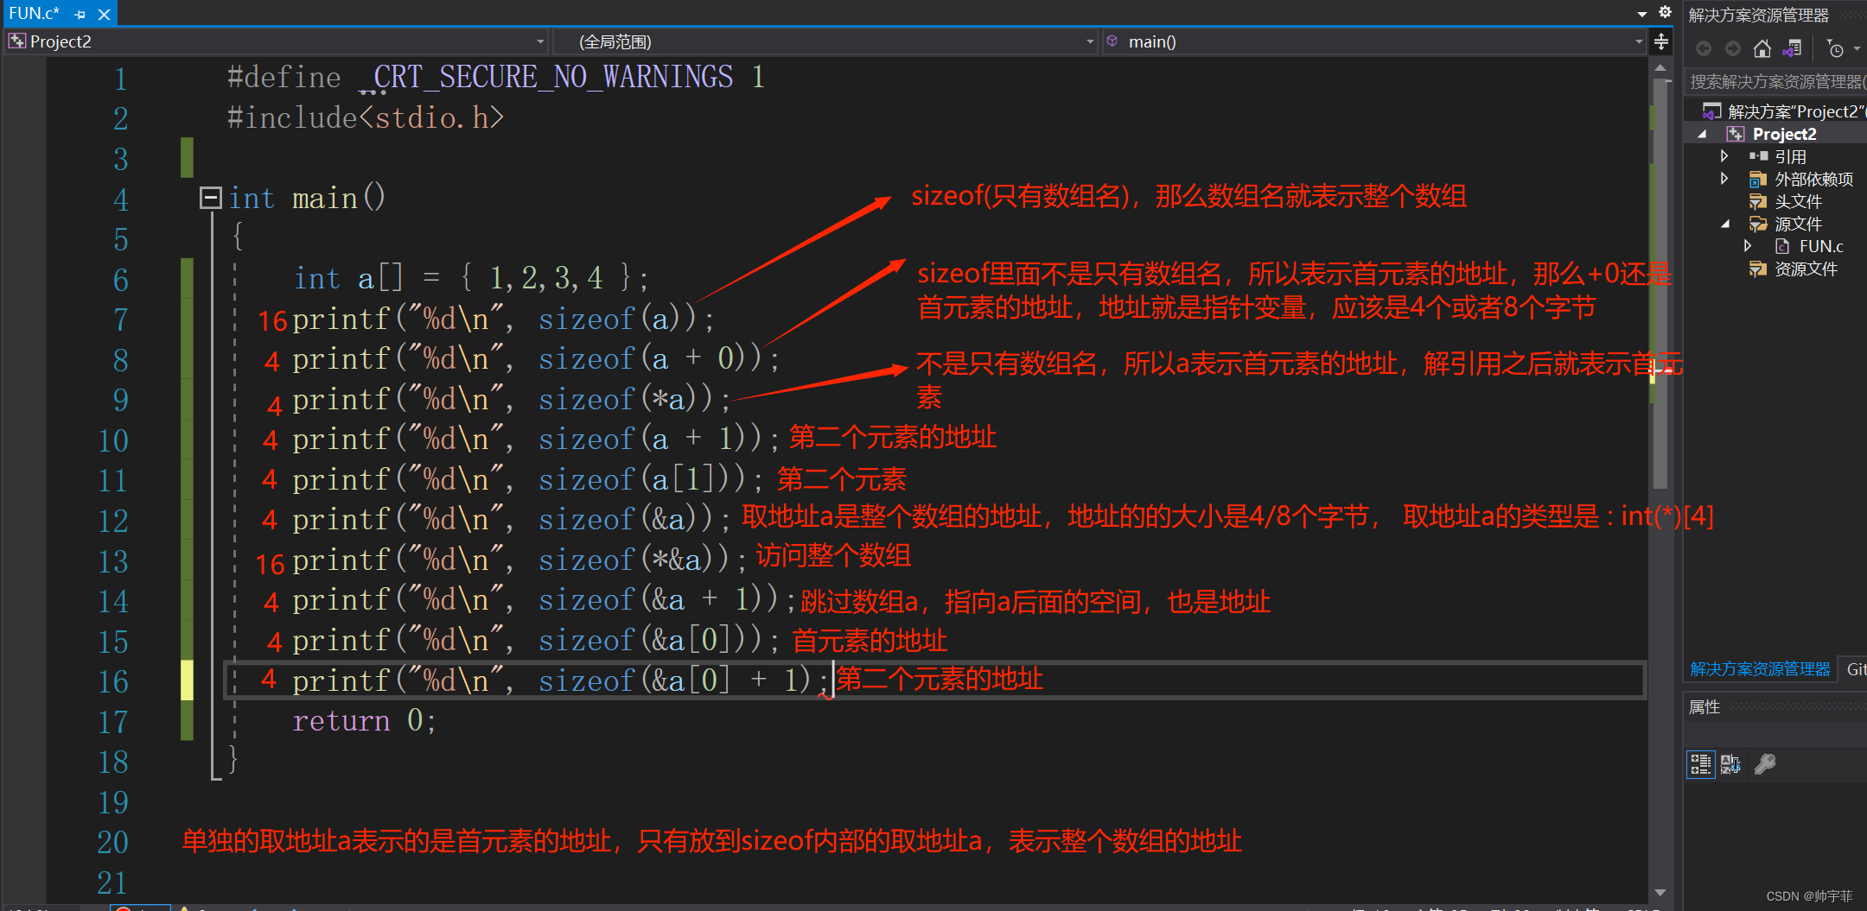This screenshot has height=911, width=1867.
Task: Open the document window settings gear
Action: pos(1665,12)
